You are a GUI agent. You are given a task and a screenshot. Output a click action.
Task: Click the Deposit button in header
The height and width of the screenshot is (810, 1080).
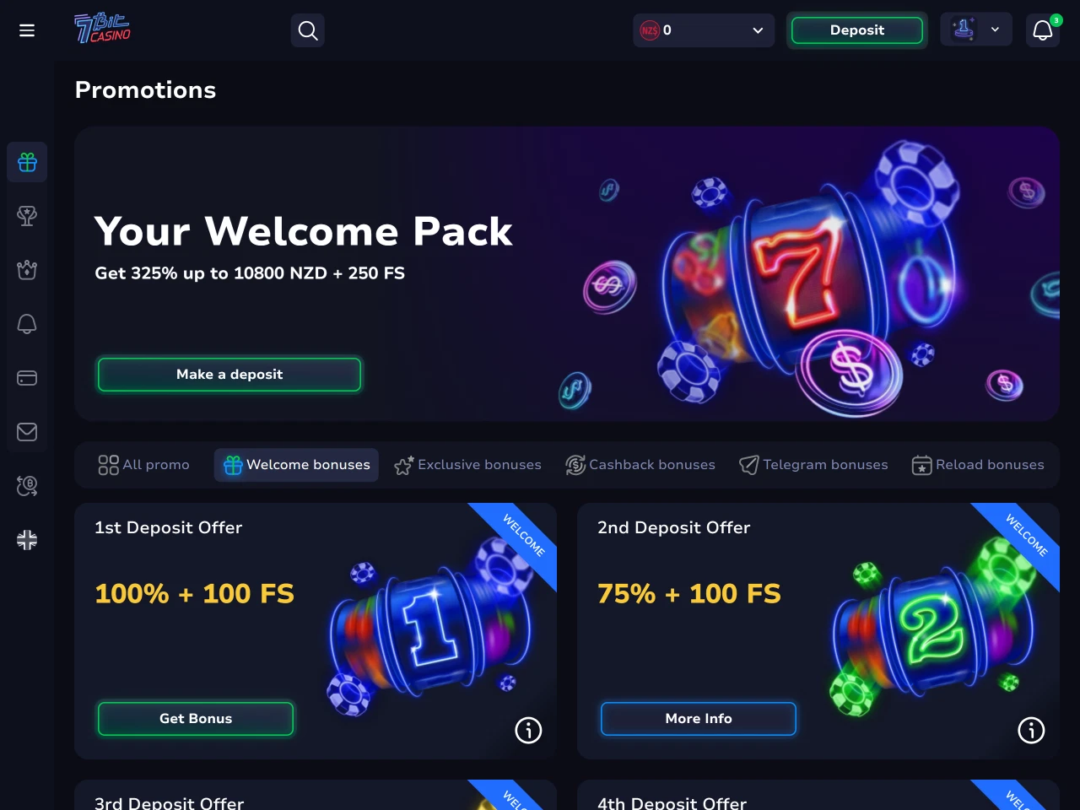point(857,30)
